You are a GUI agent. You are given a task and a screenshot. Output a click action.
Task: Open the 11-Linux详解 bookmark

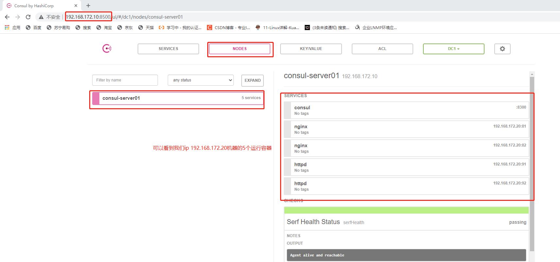pyautogui.click(x=277, y=27)
